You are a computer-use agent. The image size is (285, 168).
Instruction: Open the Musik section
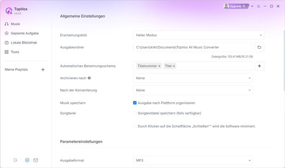click(x=15, y=24)
